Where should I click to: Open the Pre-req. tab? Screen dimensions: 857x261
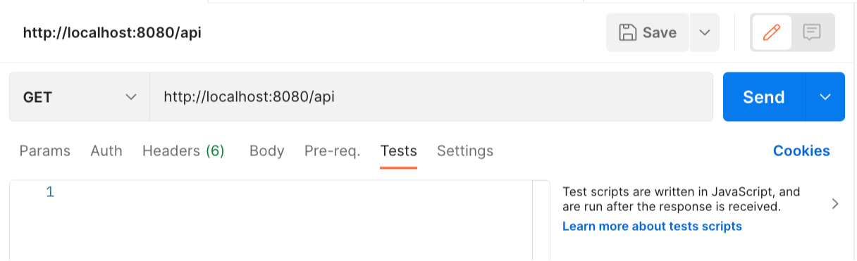point(333,151)
